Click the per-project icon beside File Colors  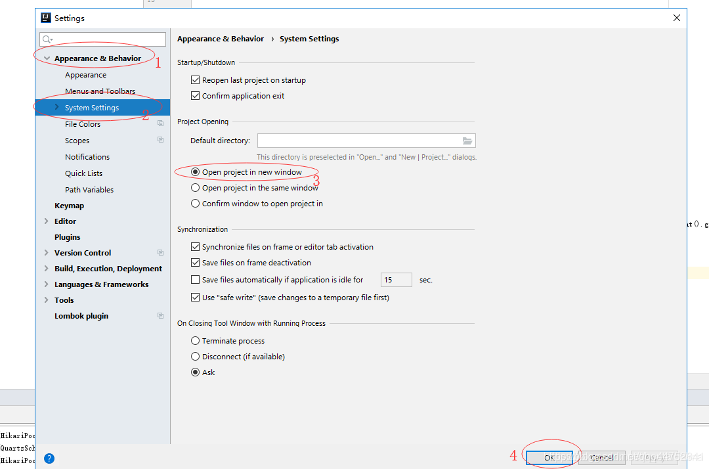pyautogui.click(x=161, y=123)
